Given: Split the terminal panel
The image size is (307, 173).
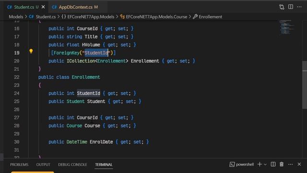Looking at the screenshot, I should pos(273,164).
